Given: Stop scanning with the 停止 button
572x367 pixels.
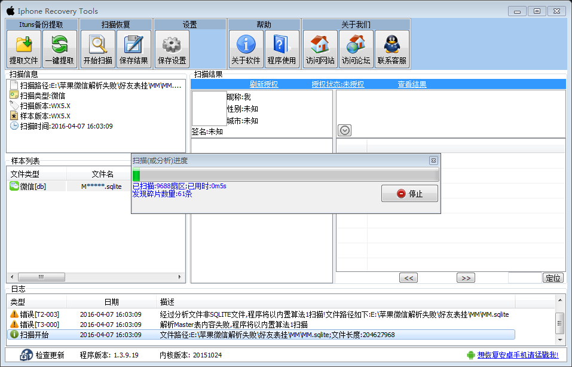Looking at the screenshot, I should [409, 193].
